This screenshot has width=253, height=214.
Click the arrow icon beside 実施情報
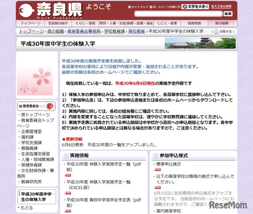pyautogui.click(x=66, y=156)
